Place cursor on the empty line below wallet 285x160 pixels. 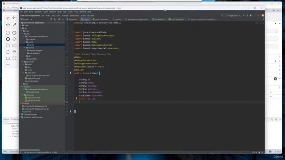169,102
